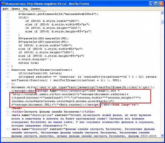Click the Firefox icon in title bar

[3, 4]
